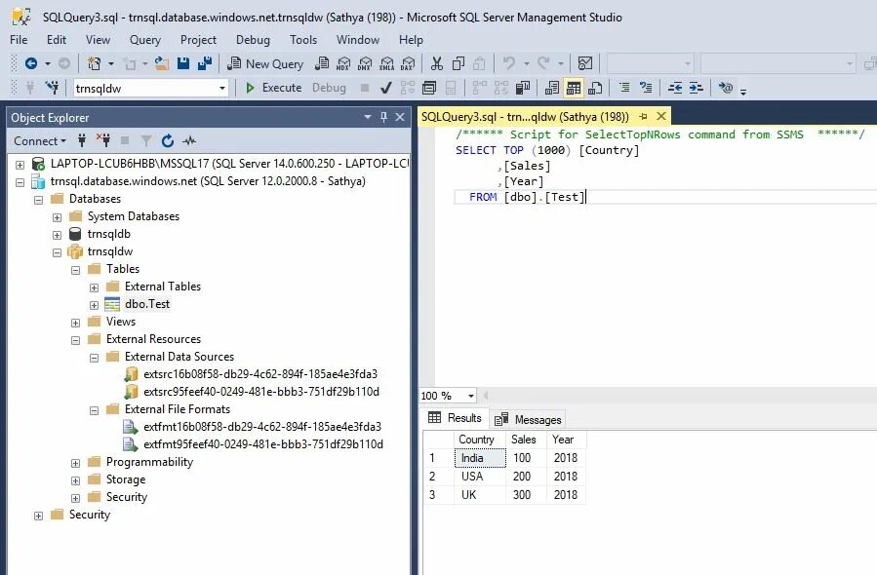Click the Decrease Indent icon
Screen dimensions: 877x575
click(x=675, y=88)
